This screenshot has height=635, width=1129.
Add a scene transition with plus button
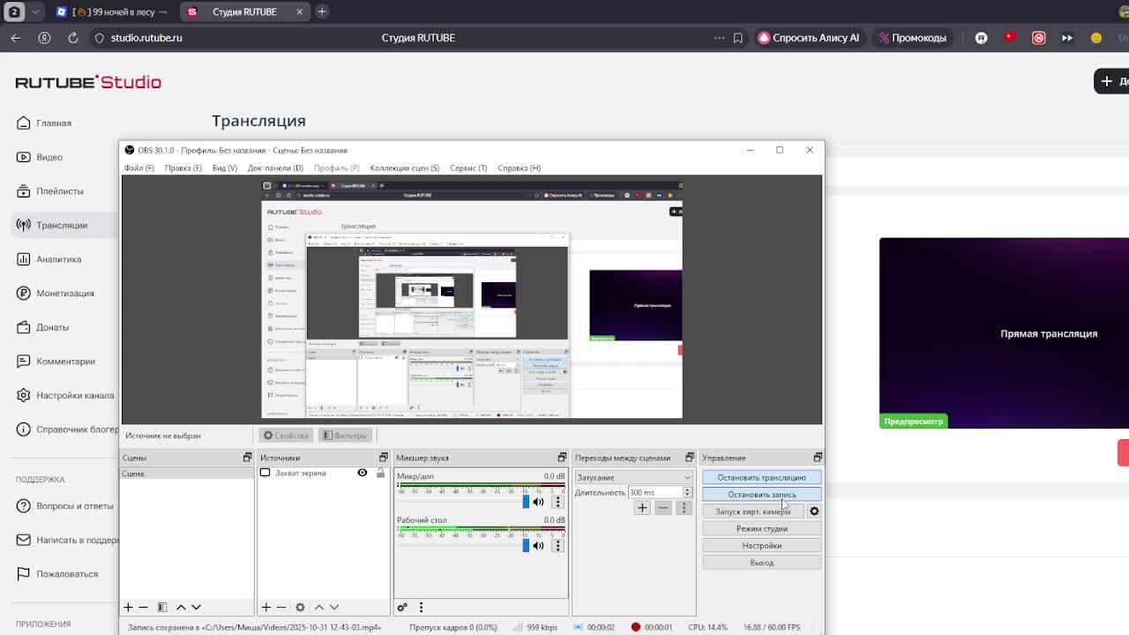642,508
